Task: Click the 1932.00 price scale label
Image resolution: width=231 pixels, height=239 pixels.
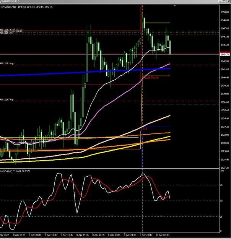Action: [225, 135]
